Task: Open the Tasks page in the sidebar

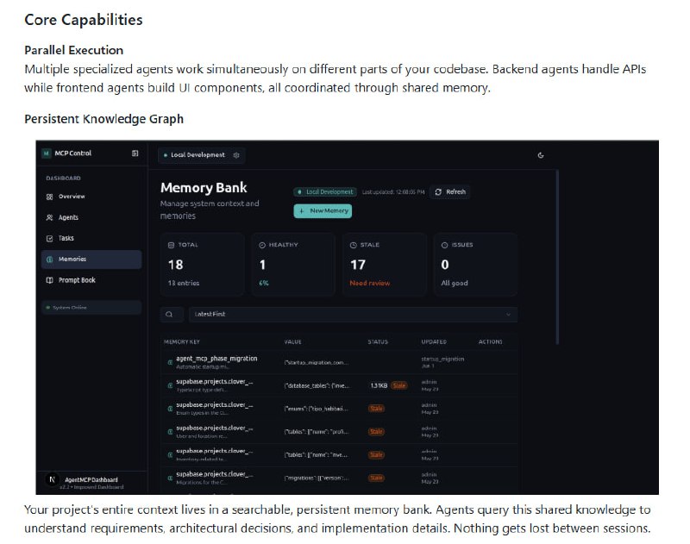Action: pos(66,238)
